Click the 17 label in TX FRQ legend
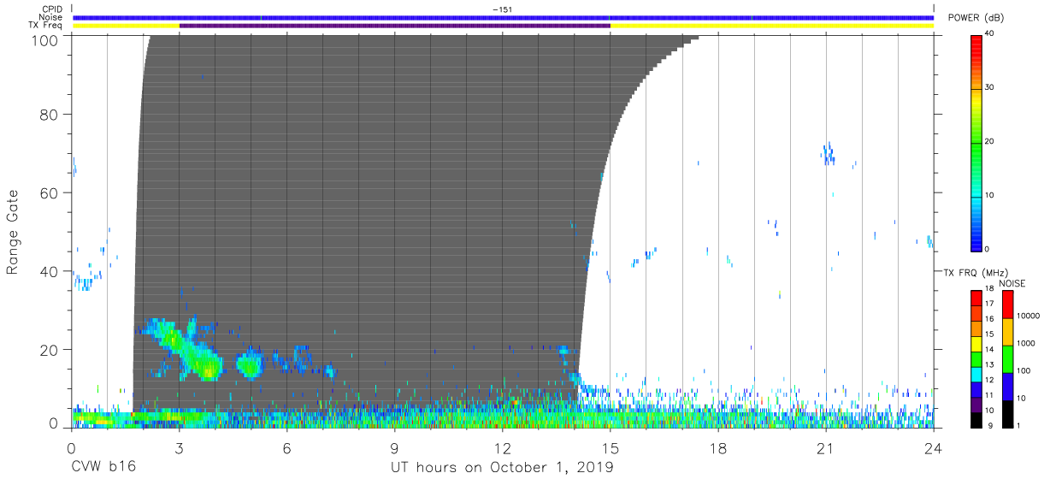Image resolution: width=1050 pixels, height=485 pixels. click(989, 304)
